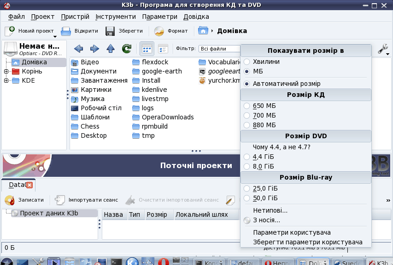Click the forward navigation arrow icon
Screen dimensions: 393x265
94,49
